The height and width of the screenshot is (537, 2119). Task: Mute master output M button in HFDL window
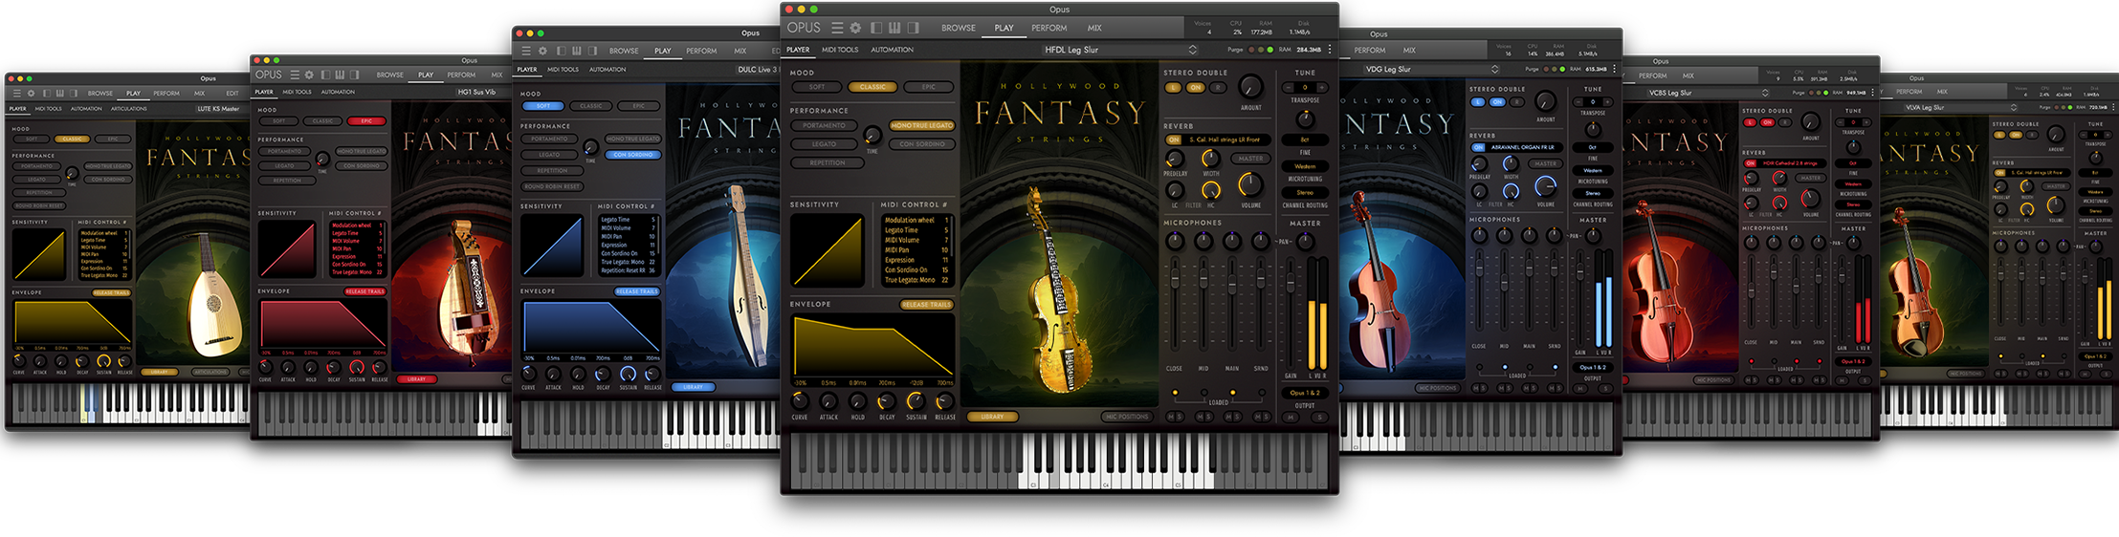click(1291, 418)
